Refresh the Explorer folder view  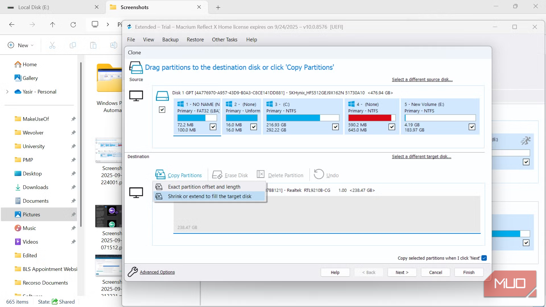[73, 25]
